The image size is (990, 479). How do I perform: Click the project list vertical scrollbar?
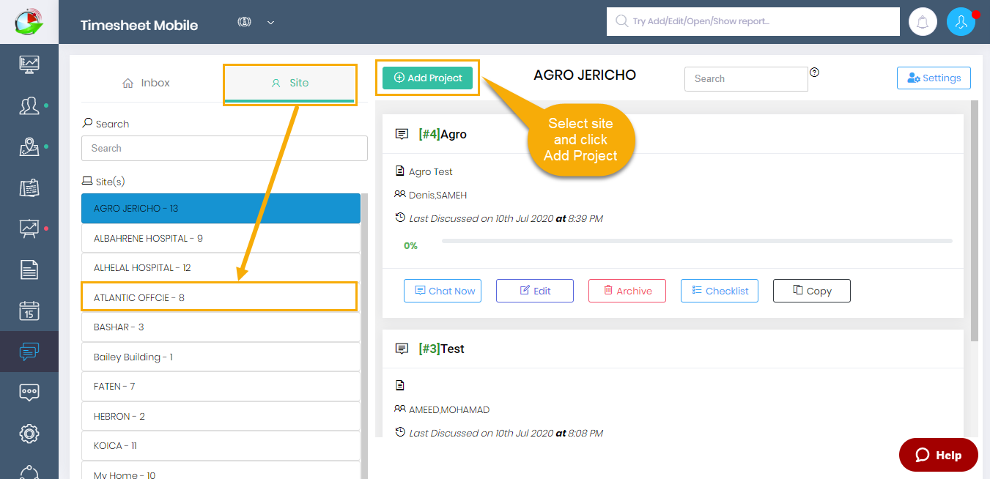974,220
